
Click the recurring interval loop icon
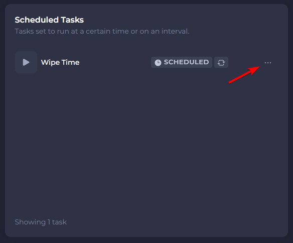click(x=221, y=62)
